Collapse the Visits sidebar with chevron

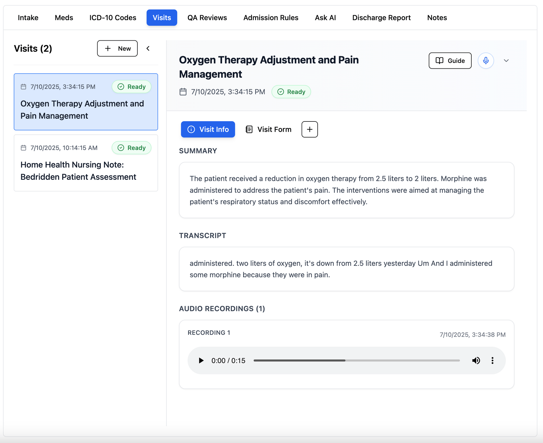[x=148, y=49]
